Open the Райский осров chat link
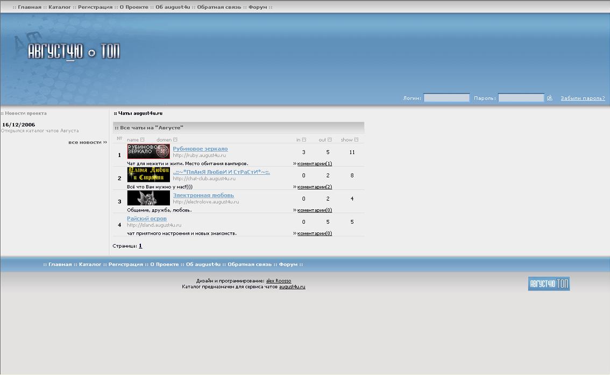This screenshot has width=610, height=375. [147, 218]
